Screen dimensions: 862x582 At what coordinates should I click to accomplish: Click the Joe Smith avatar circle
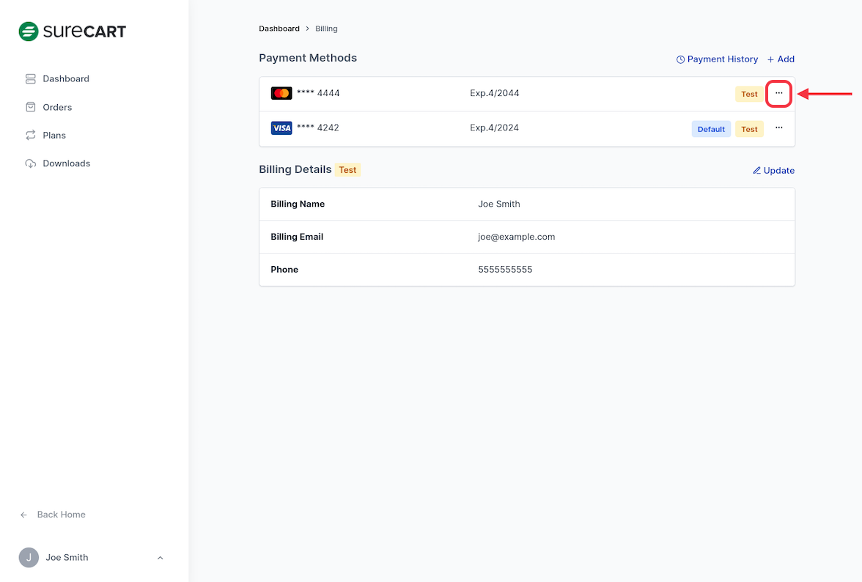pyautogui.click(x=29, y=558)
